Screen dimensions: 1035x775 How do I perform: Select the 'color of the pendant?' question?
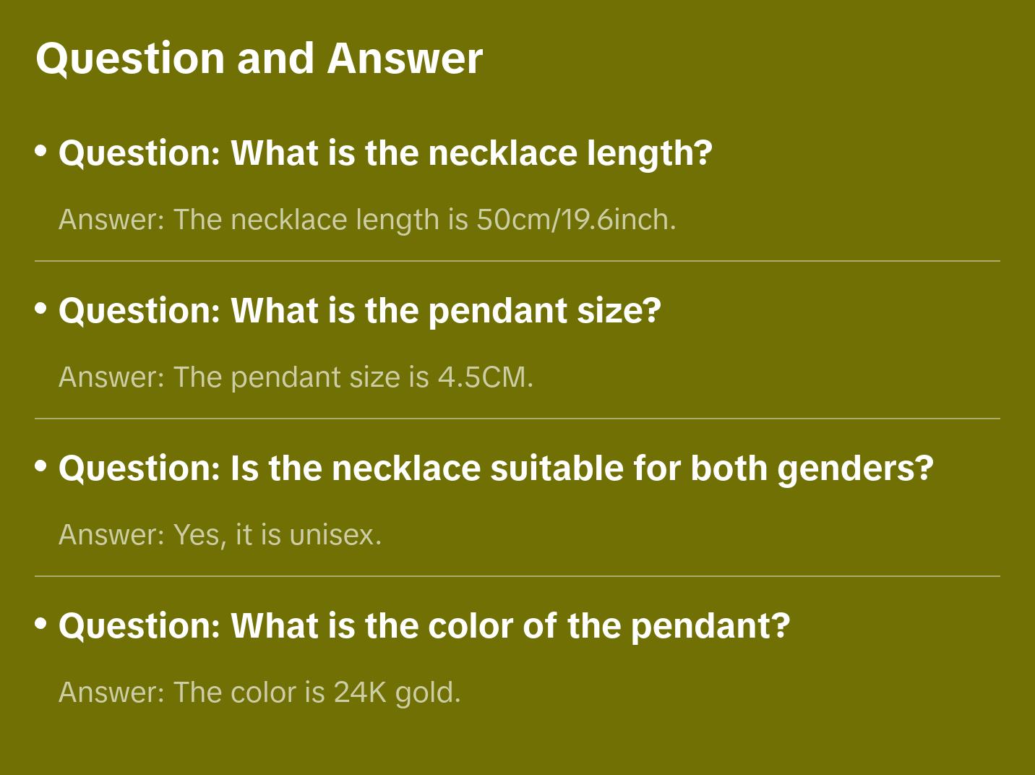coord(424,626)
